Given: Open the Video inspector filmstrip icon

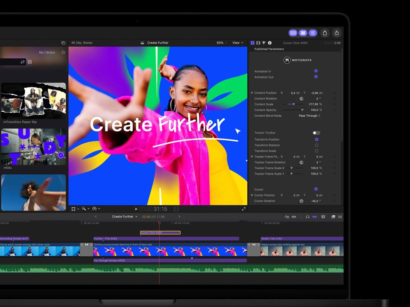Looking at the screenshot, I should pyautogui.click(x=258, y=43).
